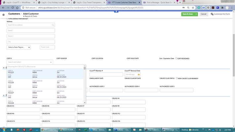The height and width of the screenshot is (132, 235).
Task: Switch to Post a Message Quick Base tab
Action: coord(159,2)
